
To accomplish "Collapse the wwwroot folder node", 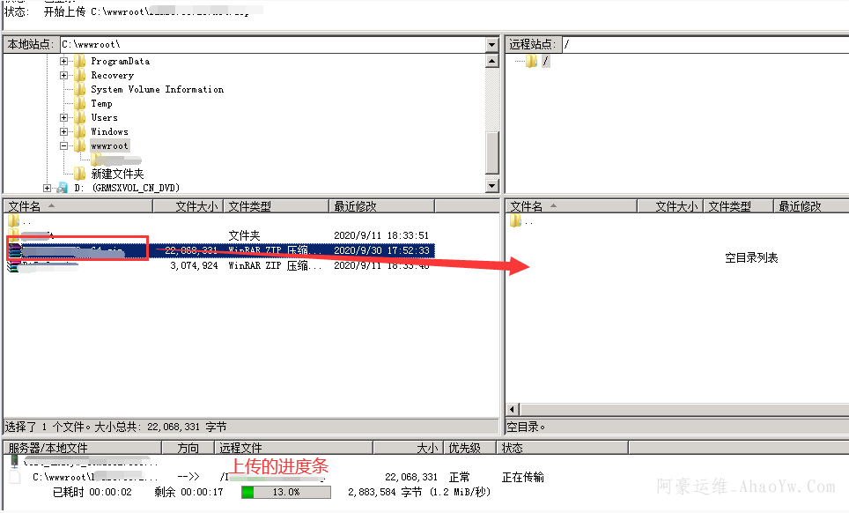I will [x=64, y=145].
